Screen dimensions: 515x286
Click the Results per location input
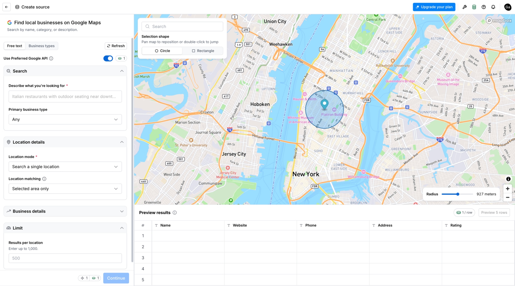coord(65,258)
